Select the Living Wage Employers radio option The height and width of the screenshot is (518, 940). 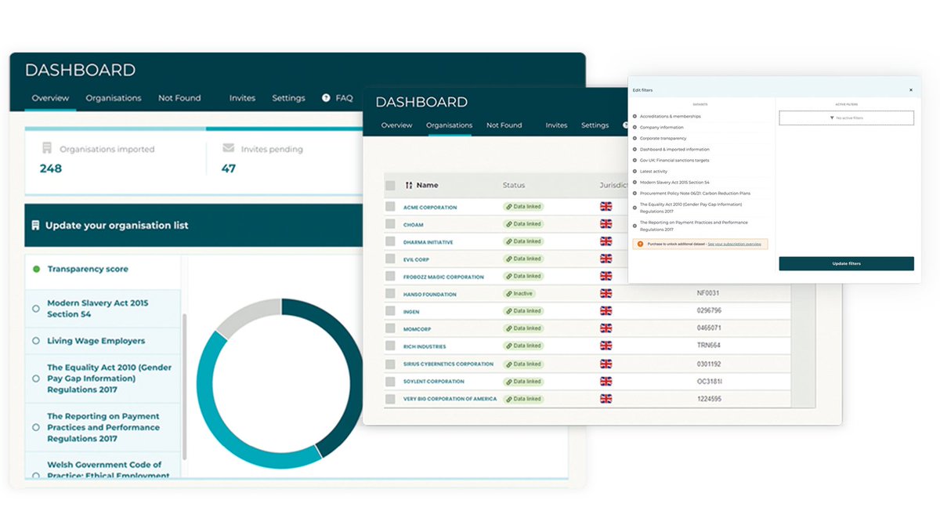click(36, 341)
